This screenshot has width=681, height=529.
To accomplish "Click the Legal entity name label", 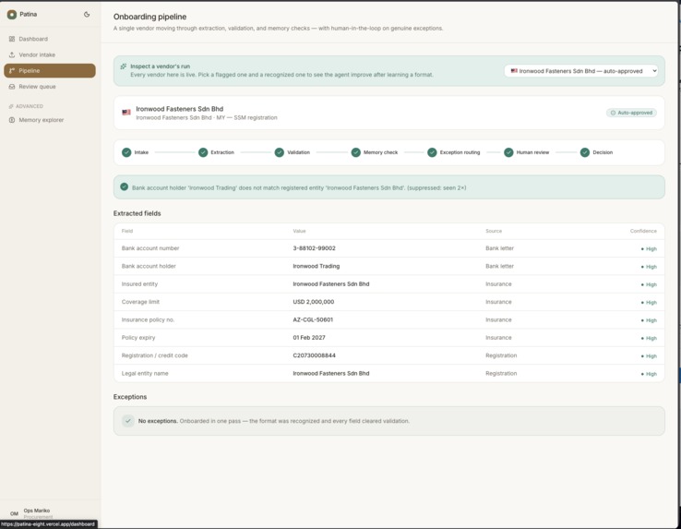I will [145, 373].
